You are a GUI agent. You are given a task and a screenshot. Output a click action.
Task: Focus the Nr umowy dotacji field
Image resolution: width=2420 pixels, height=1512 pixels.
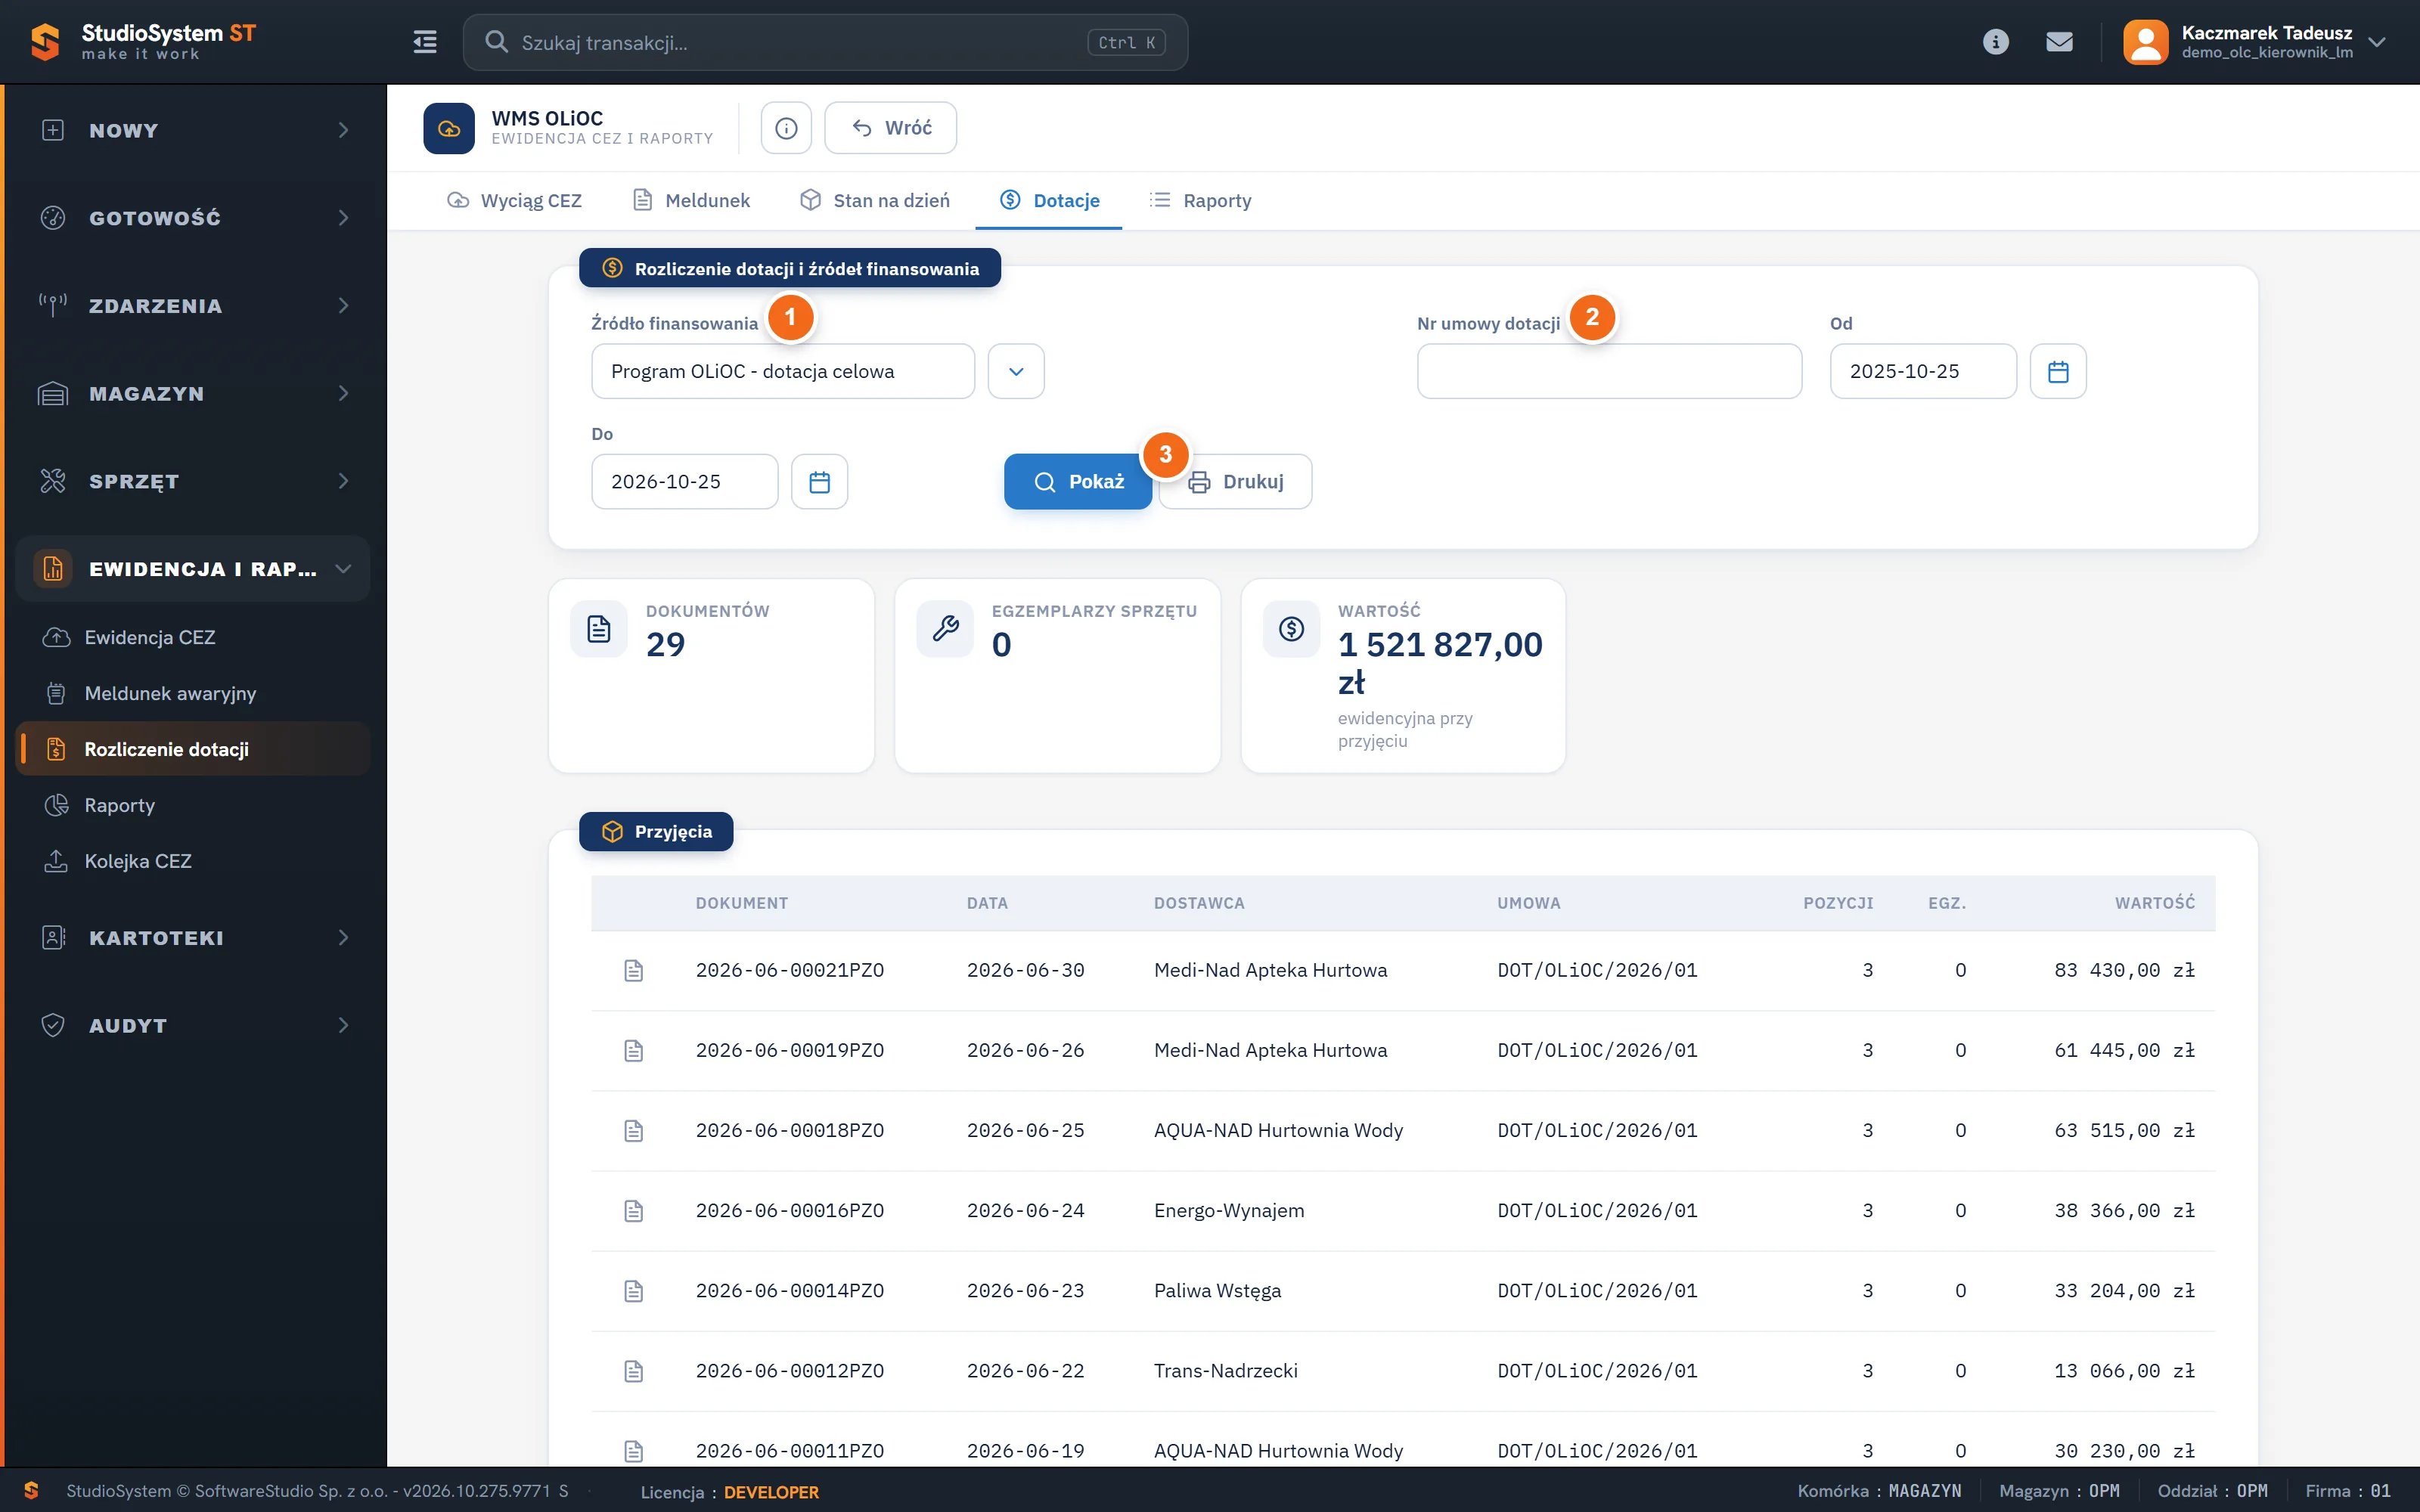pos(1609,371)
